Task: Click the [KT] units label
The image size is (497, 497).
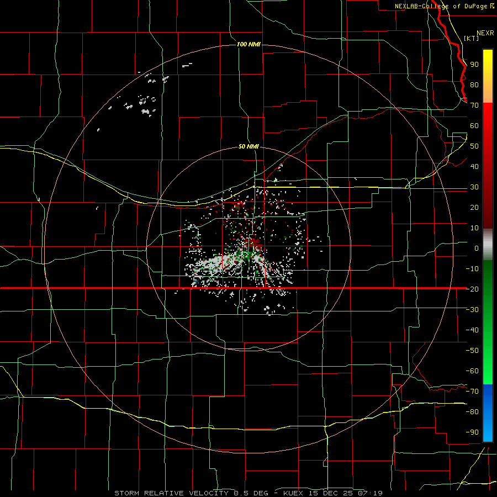Action: click(x=472, y=38)
